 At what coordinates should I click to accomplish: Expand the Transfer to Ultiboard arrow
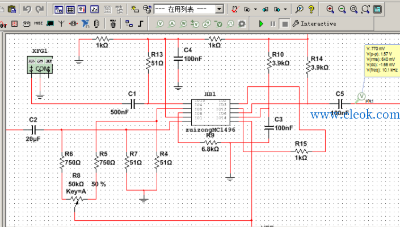(x=255, y=10)
